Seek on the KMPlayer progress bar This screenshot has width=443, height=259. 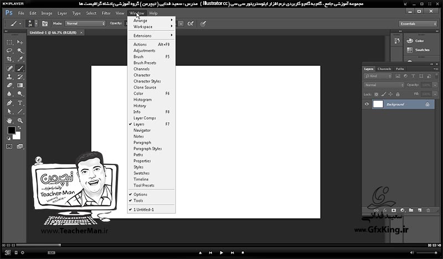[x=221, y=245]
